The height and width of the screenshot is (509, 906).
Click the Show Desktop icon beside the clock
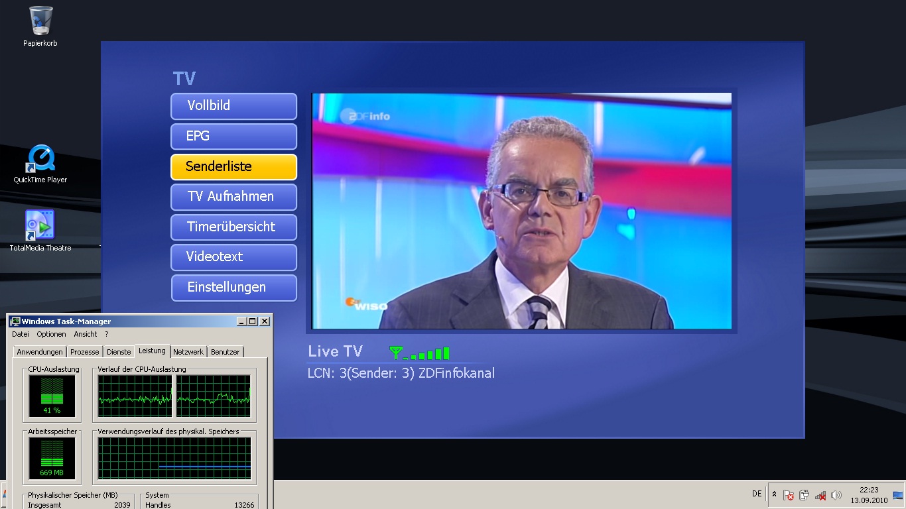(899, 494)
